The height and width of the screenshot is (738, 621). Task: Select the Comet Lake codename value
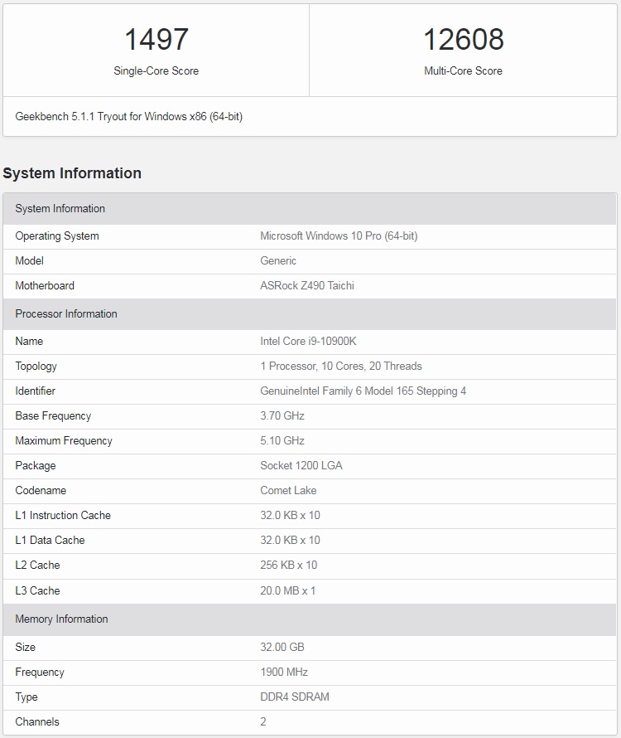click(x=288, y=491)
